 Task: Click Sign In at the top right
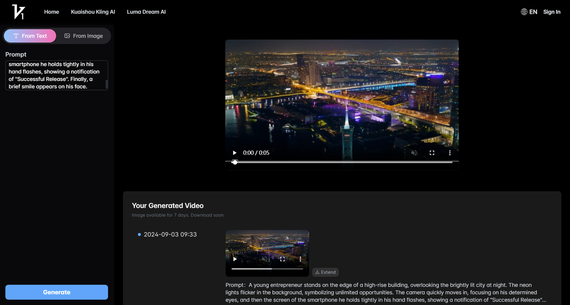tap(552, 12)
